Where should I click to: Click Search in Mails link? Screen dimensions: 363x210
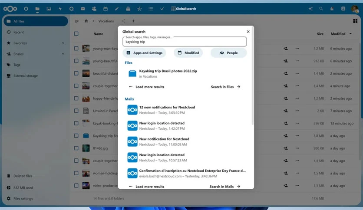[225, 187]
